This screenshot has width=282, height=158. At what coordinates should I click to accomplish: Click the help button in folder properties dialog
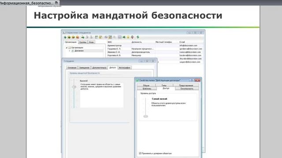point(191,80)
